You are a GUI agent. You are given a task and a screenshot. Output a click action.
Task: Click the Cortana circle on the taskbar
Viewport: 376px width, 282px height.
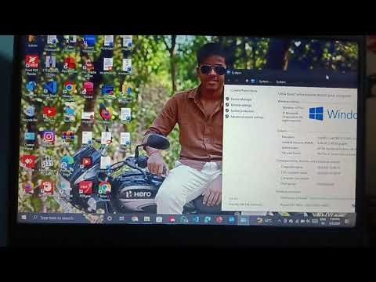(110, 219)
